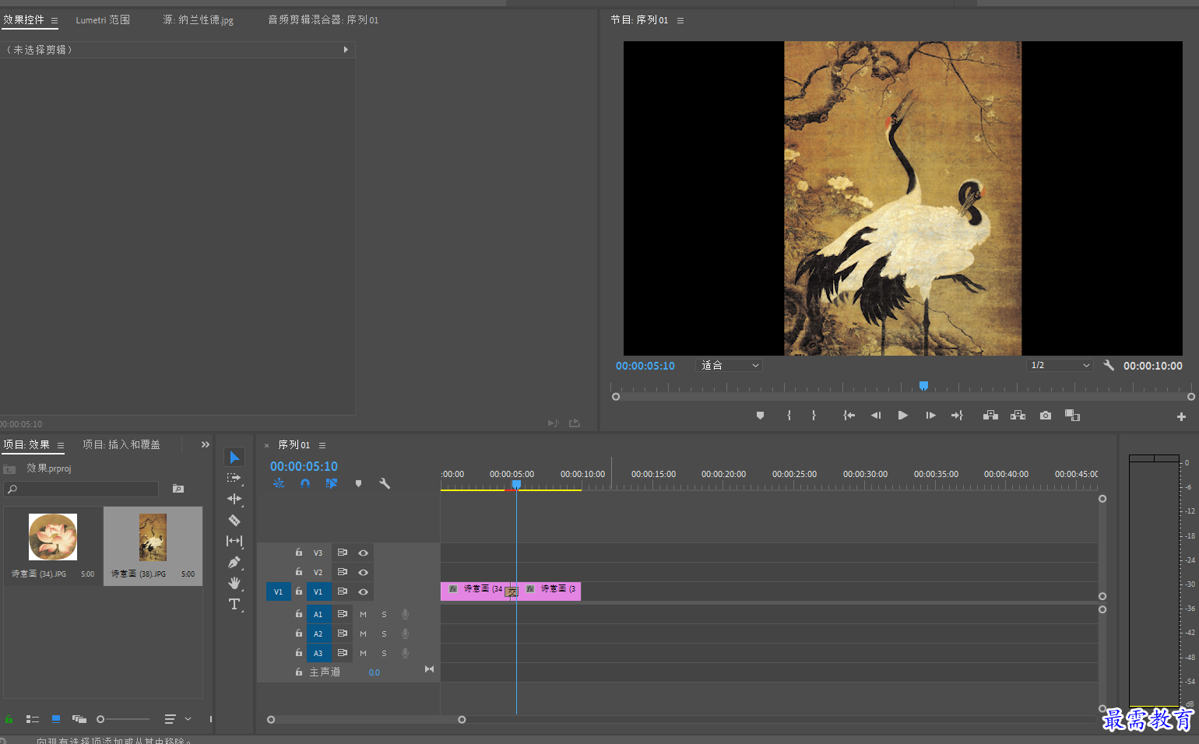Click Comparison View icon in Program Monitor
This screenshot has width=1199, height=744.
(1072, 416)
